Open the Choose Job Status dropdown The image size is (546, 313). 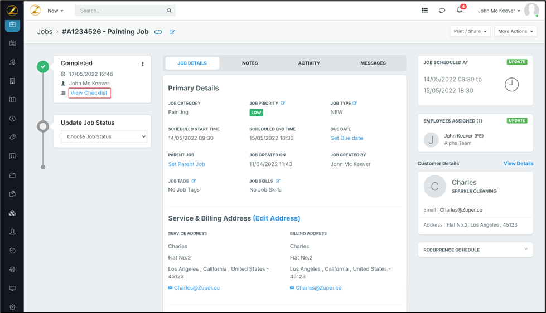coord(104,136)
